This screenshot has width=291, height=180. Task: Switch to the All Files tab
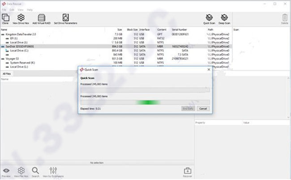click(x=7, y=74)
